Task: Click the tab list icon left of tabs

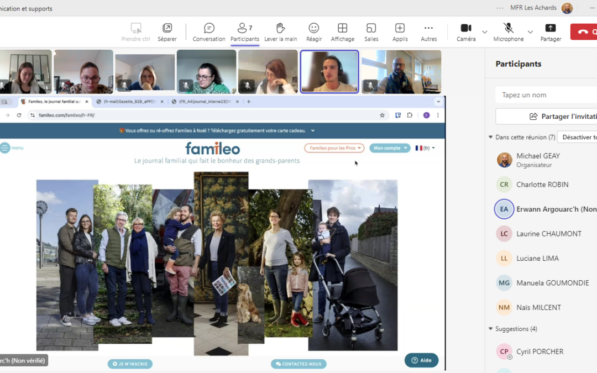Action: click(4, 102)
